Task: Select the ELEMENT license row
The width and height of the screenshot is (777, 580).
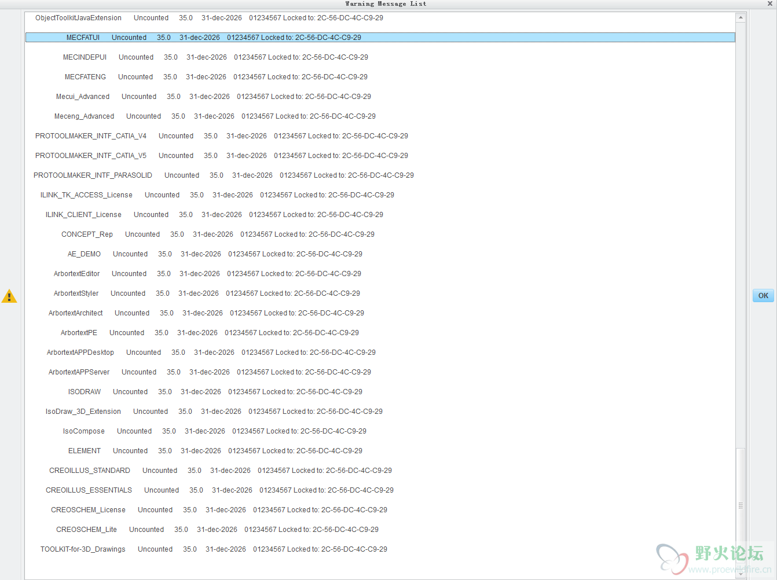Action: (380, 451)
